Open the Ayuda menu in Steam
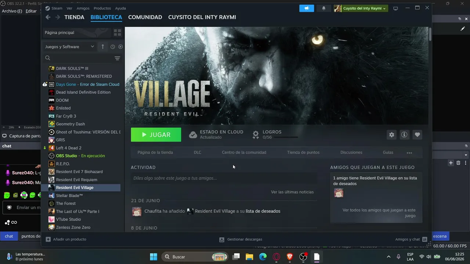 point(120,8)
